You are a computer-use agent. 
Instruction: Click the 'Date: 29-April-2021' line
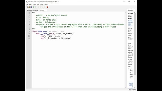[x=46, y=20]
